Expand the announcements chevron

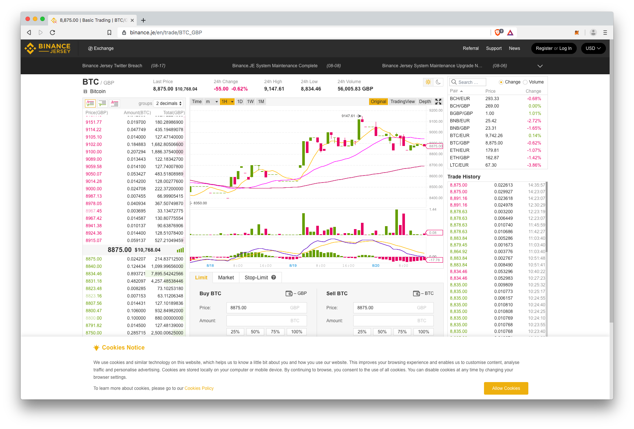click(x=540, y=66)
